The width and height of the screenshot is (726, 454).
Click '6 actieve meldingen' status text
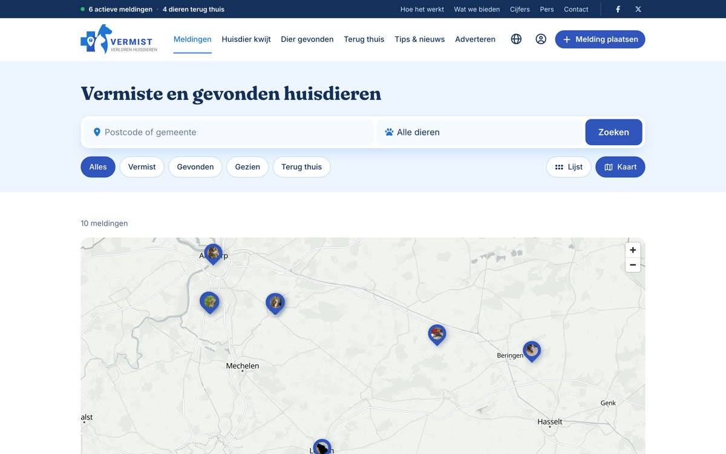[120, 9]
